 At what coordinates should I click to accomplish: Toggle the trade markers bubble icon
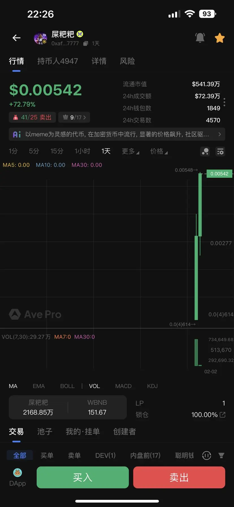(x=205, y=152)
